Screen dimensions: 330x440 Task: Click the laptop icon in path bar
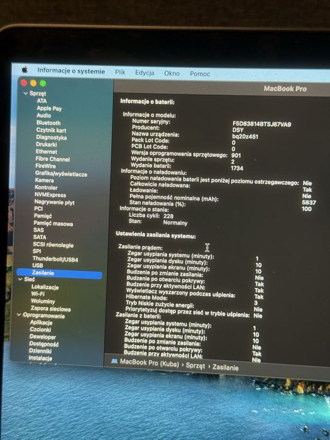pos(114,361)
